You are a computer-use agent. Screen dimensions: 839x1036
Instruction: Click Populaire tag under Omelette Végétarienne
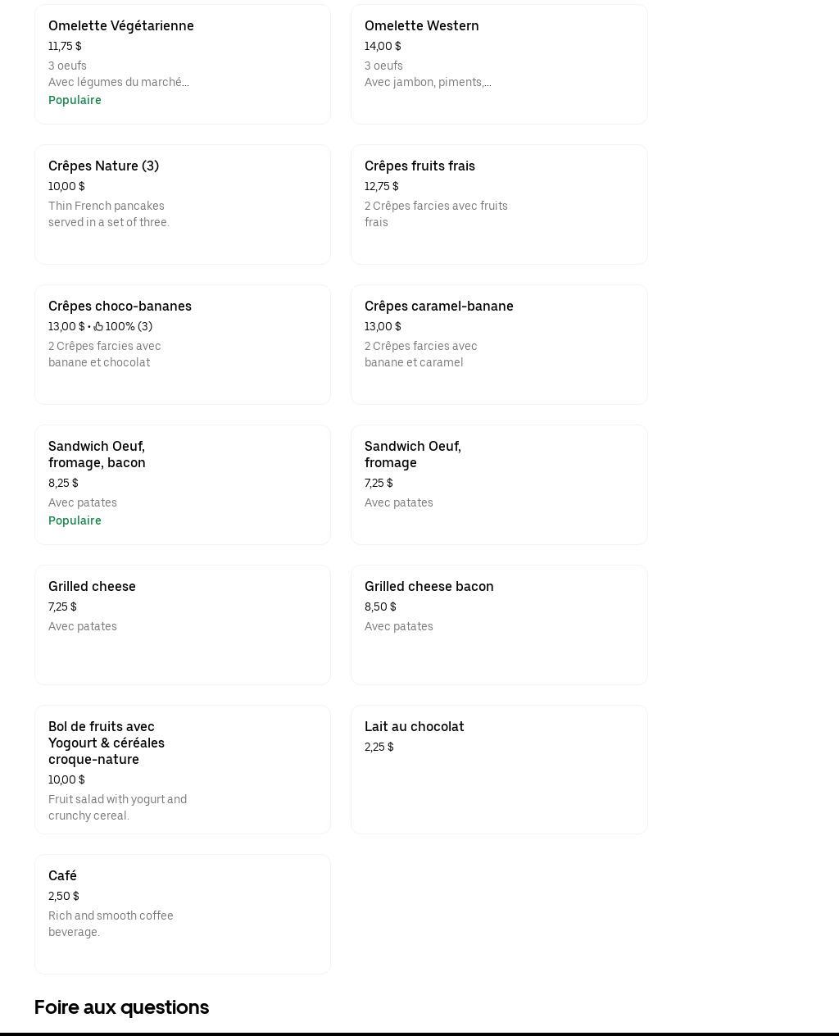(75, 100)
